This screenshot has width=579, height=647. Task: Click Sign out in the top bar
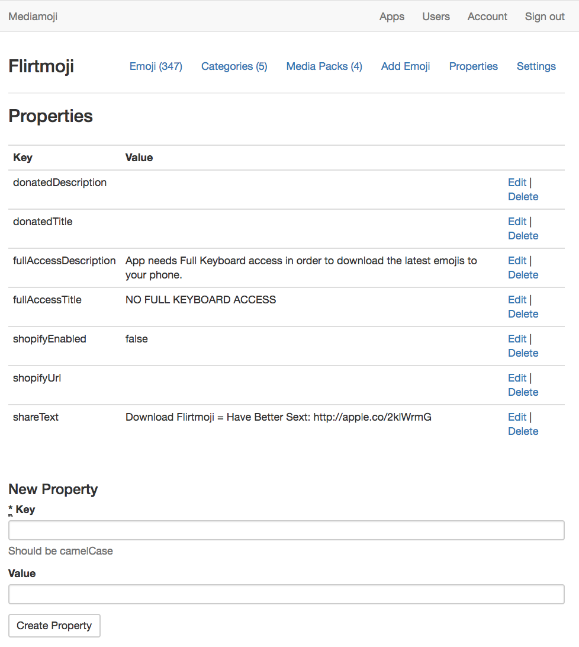click(545, 17)
